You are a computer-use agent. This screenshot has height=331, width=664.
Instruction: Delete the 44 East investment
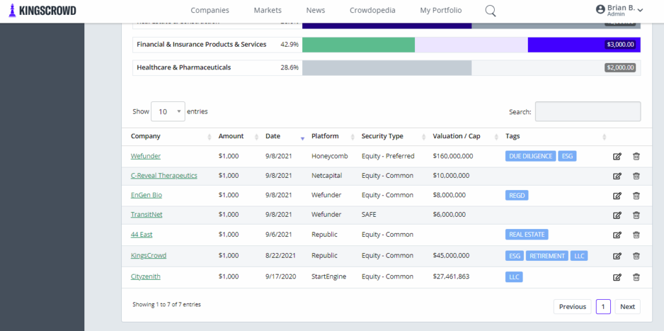(636, 235)
